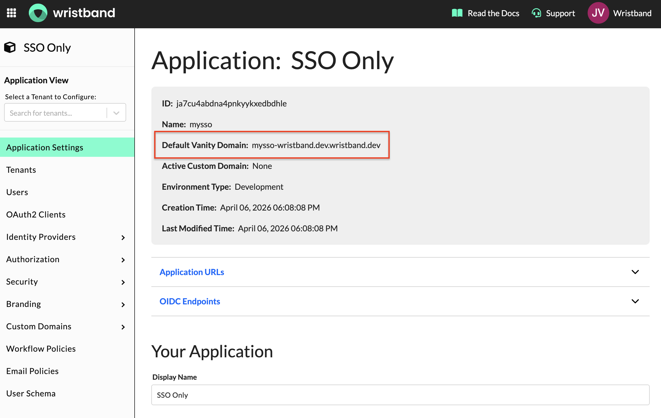The height and width of the screenshot is (418, 661).
Task: Expand the Application URLs section
Action: tap(635, 272)
